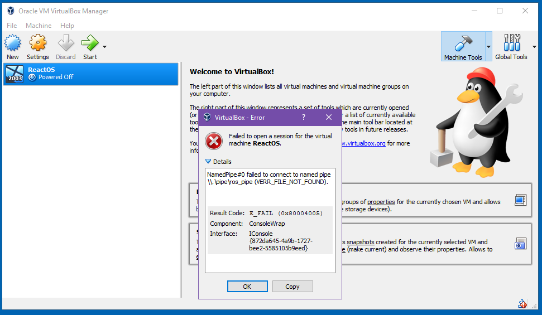Viewport: 542px width, 315px height.
Task: Open the virtualbox.org link
Action: (363, 143)
